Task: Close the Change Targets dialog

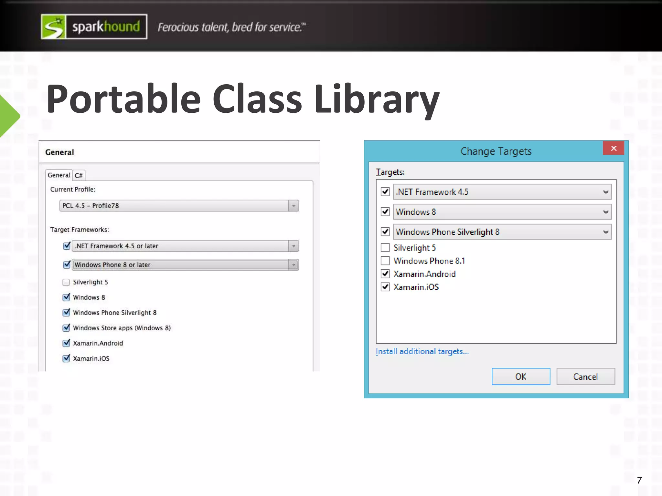Action: 614,148
